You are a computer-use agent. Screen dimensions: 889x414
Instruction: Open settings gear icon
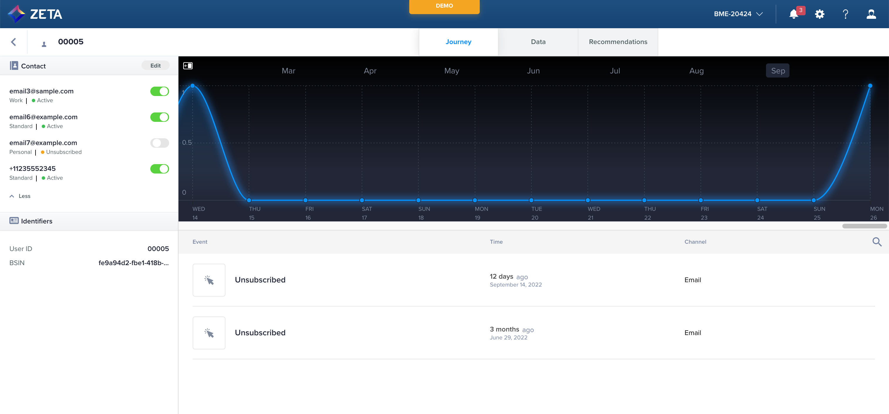[x=820, y=14]
